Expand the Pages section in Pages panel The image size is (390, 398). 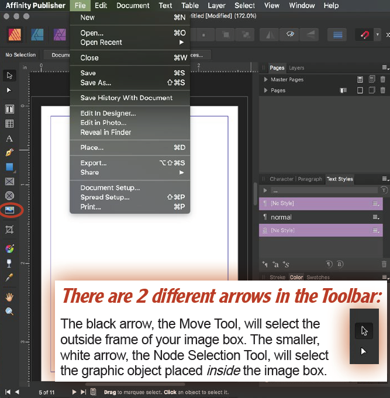266,91
